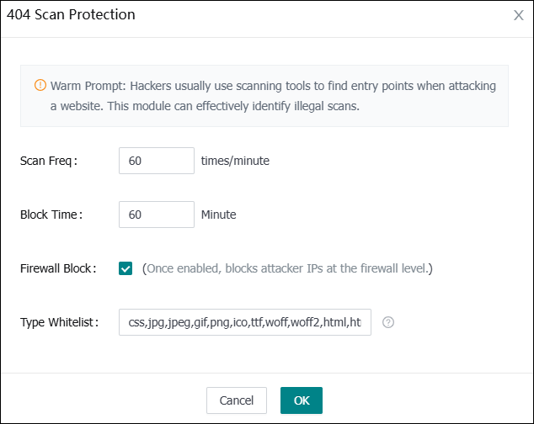The width and height of the screenshot is (534, 424).
Task: Click the "Once enabled" hint beside checkbox
Action: (x=181, y=268)
